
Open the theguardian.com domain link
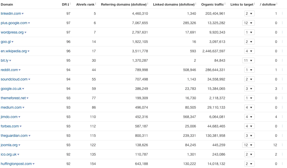point(14,136)
